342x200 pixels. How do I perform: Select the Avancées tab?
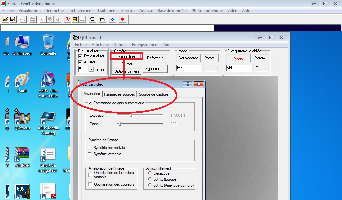92,94
